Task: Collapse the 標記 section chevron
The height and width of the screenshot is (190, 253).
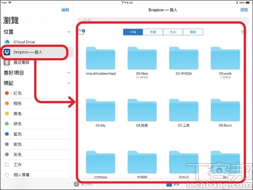Action: [69, 83]
